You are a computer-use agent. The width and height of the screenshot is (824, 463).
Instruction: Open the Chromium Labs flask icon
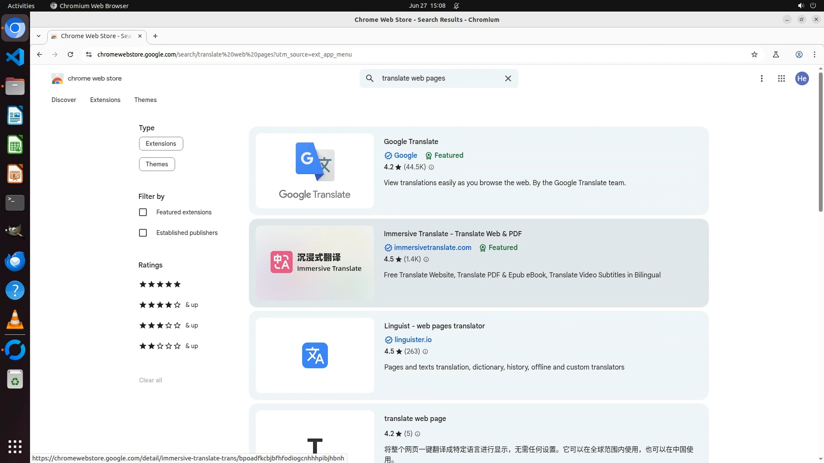coord(776,54)
